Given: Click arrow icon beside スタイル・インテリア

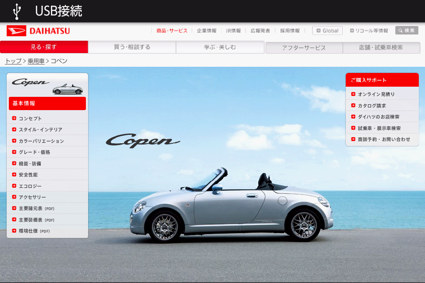Looking at the screenshot, I should click(14, 130).
